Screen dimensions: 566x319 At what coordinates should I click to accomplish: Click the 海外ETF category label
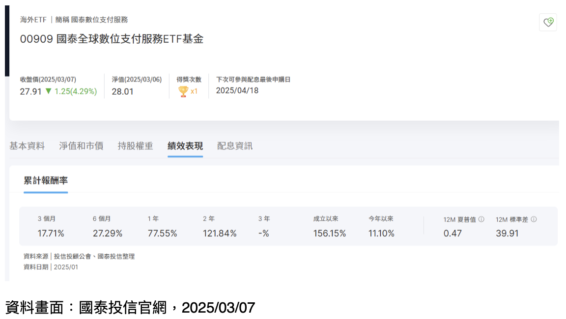pos(33,20)
